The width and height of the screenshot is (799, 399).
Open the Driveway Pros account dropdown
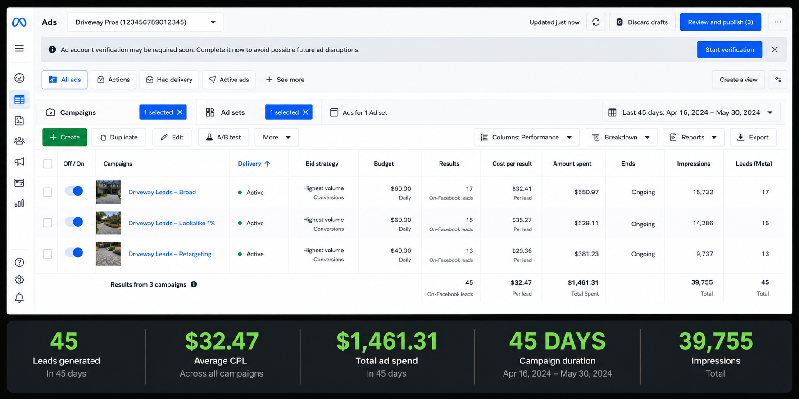(145, 22)
